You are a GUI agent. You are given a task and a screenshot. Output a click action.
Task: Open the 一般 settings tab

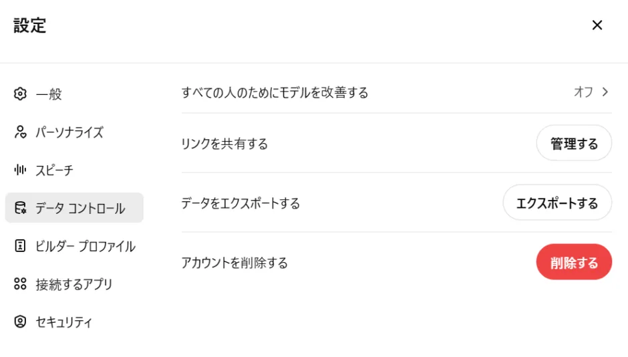[x=49, y=94]
